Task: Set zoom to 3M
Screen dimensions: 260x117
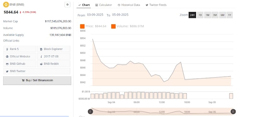Action: tap(215, 15)
